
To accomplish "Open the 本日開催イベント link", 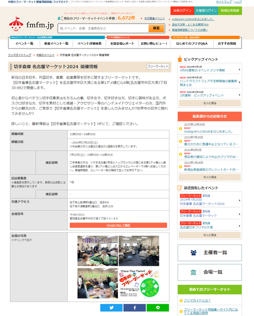I will click(155, 18).
